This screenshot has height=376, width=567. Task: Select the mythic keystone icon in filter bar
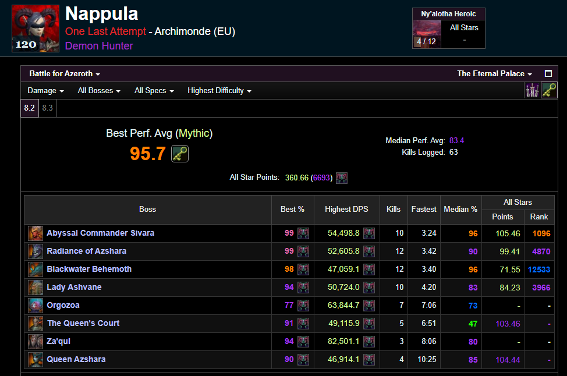click(x=549, y=90)
